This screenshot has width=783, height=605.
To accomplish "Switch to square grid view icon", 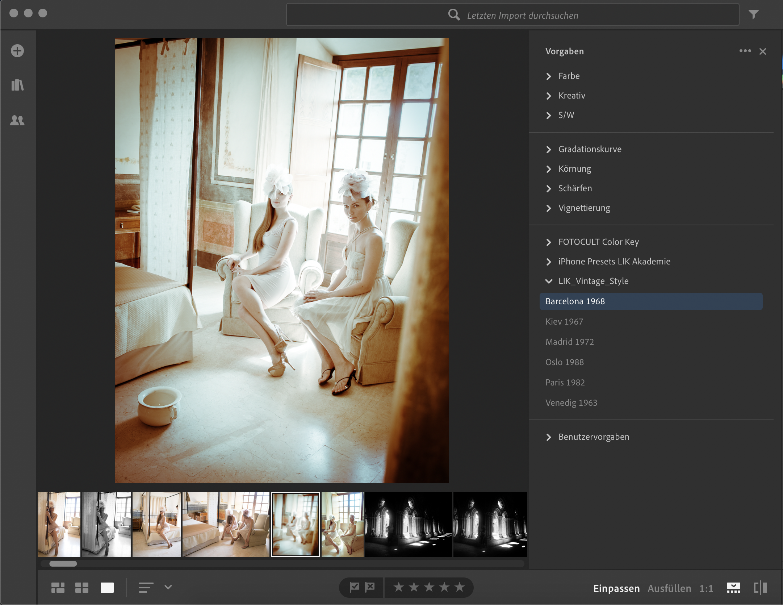I will 82,588.
